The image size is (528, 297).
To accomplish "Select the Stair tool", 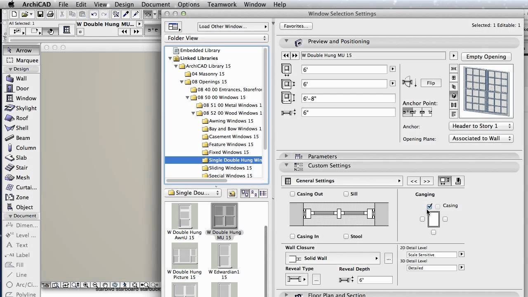I will click(x=22, y=167).
